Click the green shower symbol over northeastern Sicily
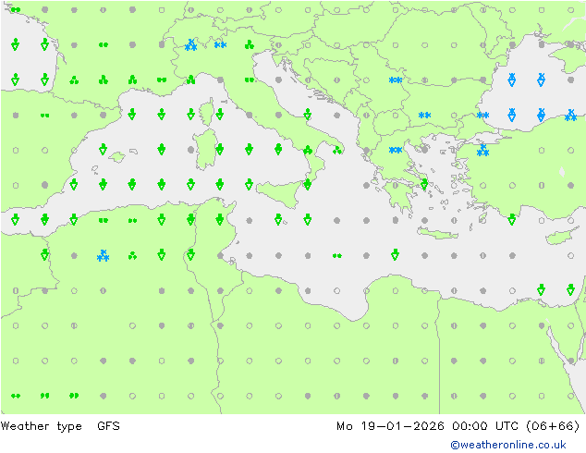This screenshot has width=586, height=453. [x=308, y=184]
